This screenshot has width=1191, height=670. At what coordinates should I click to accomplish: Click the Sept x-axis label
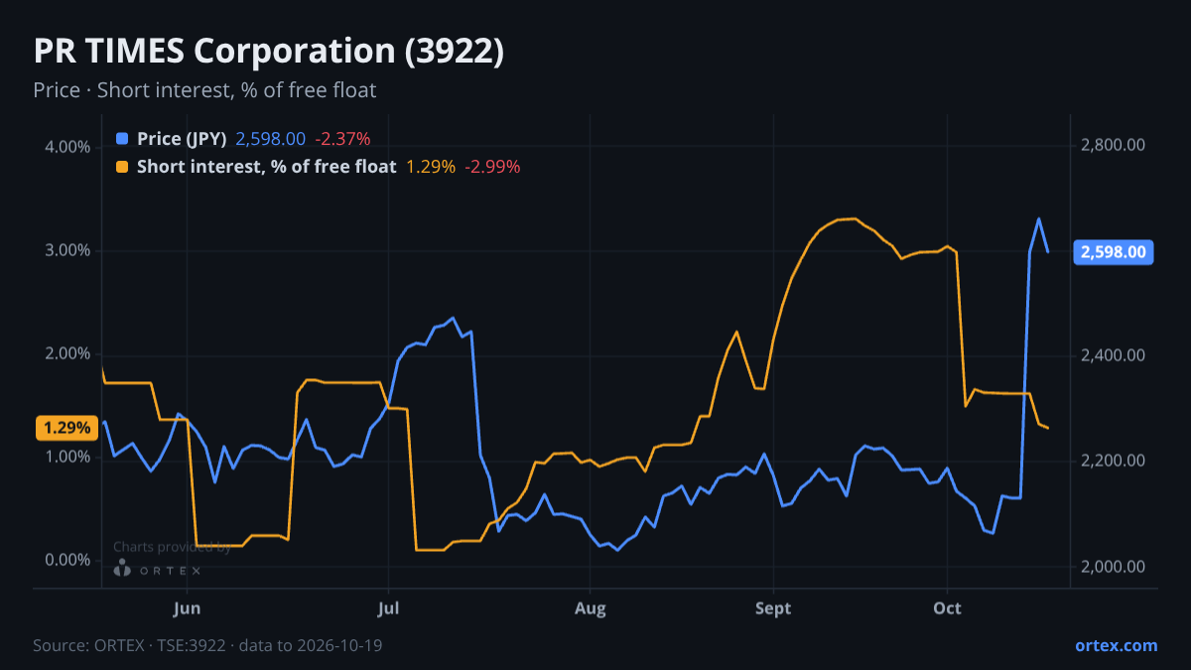click(773, 608)
